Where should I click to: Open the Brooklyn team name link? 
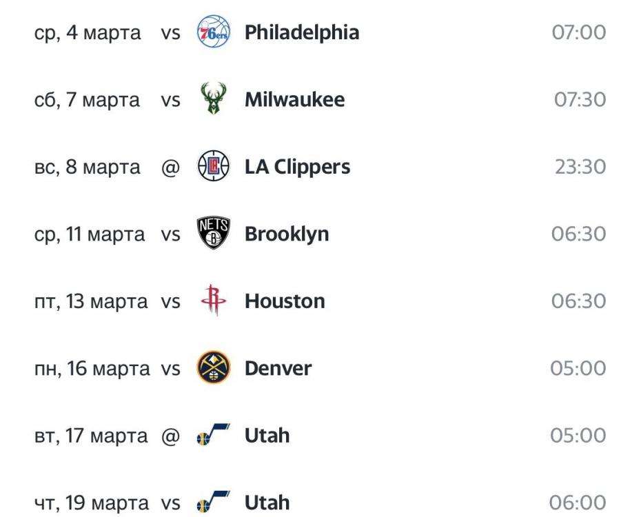coord(287,234)
